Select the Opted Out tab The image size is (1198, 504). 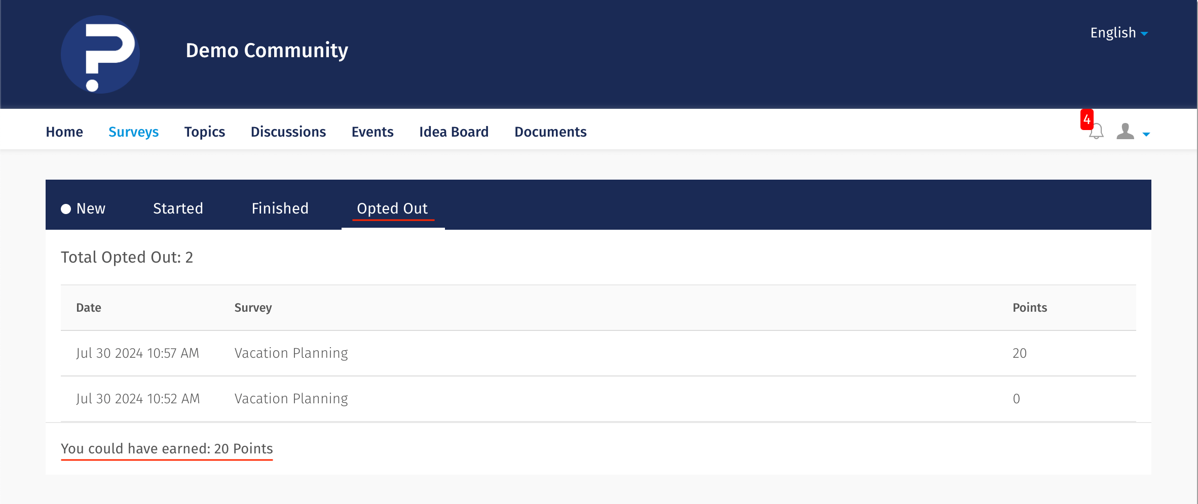392,208
